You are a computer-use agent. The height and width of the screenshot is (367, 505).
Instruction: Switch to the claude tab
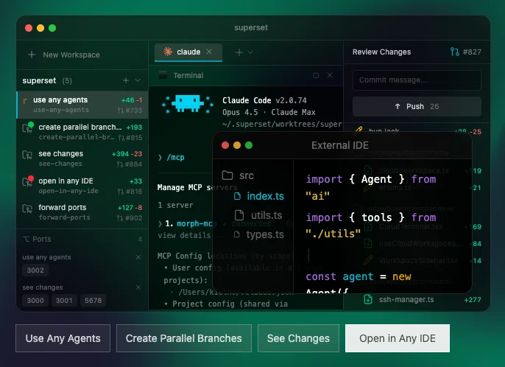[x=188, y=52]
